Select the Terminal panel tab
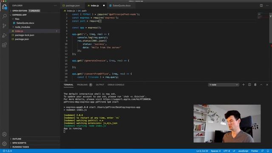Image resolution: width=272 pixels, height=153 pixels. (x=68, y=85)
